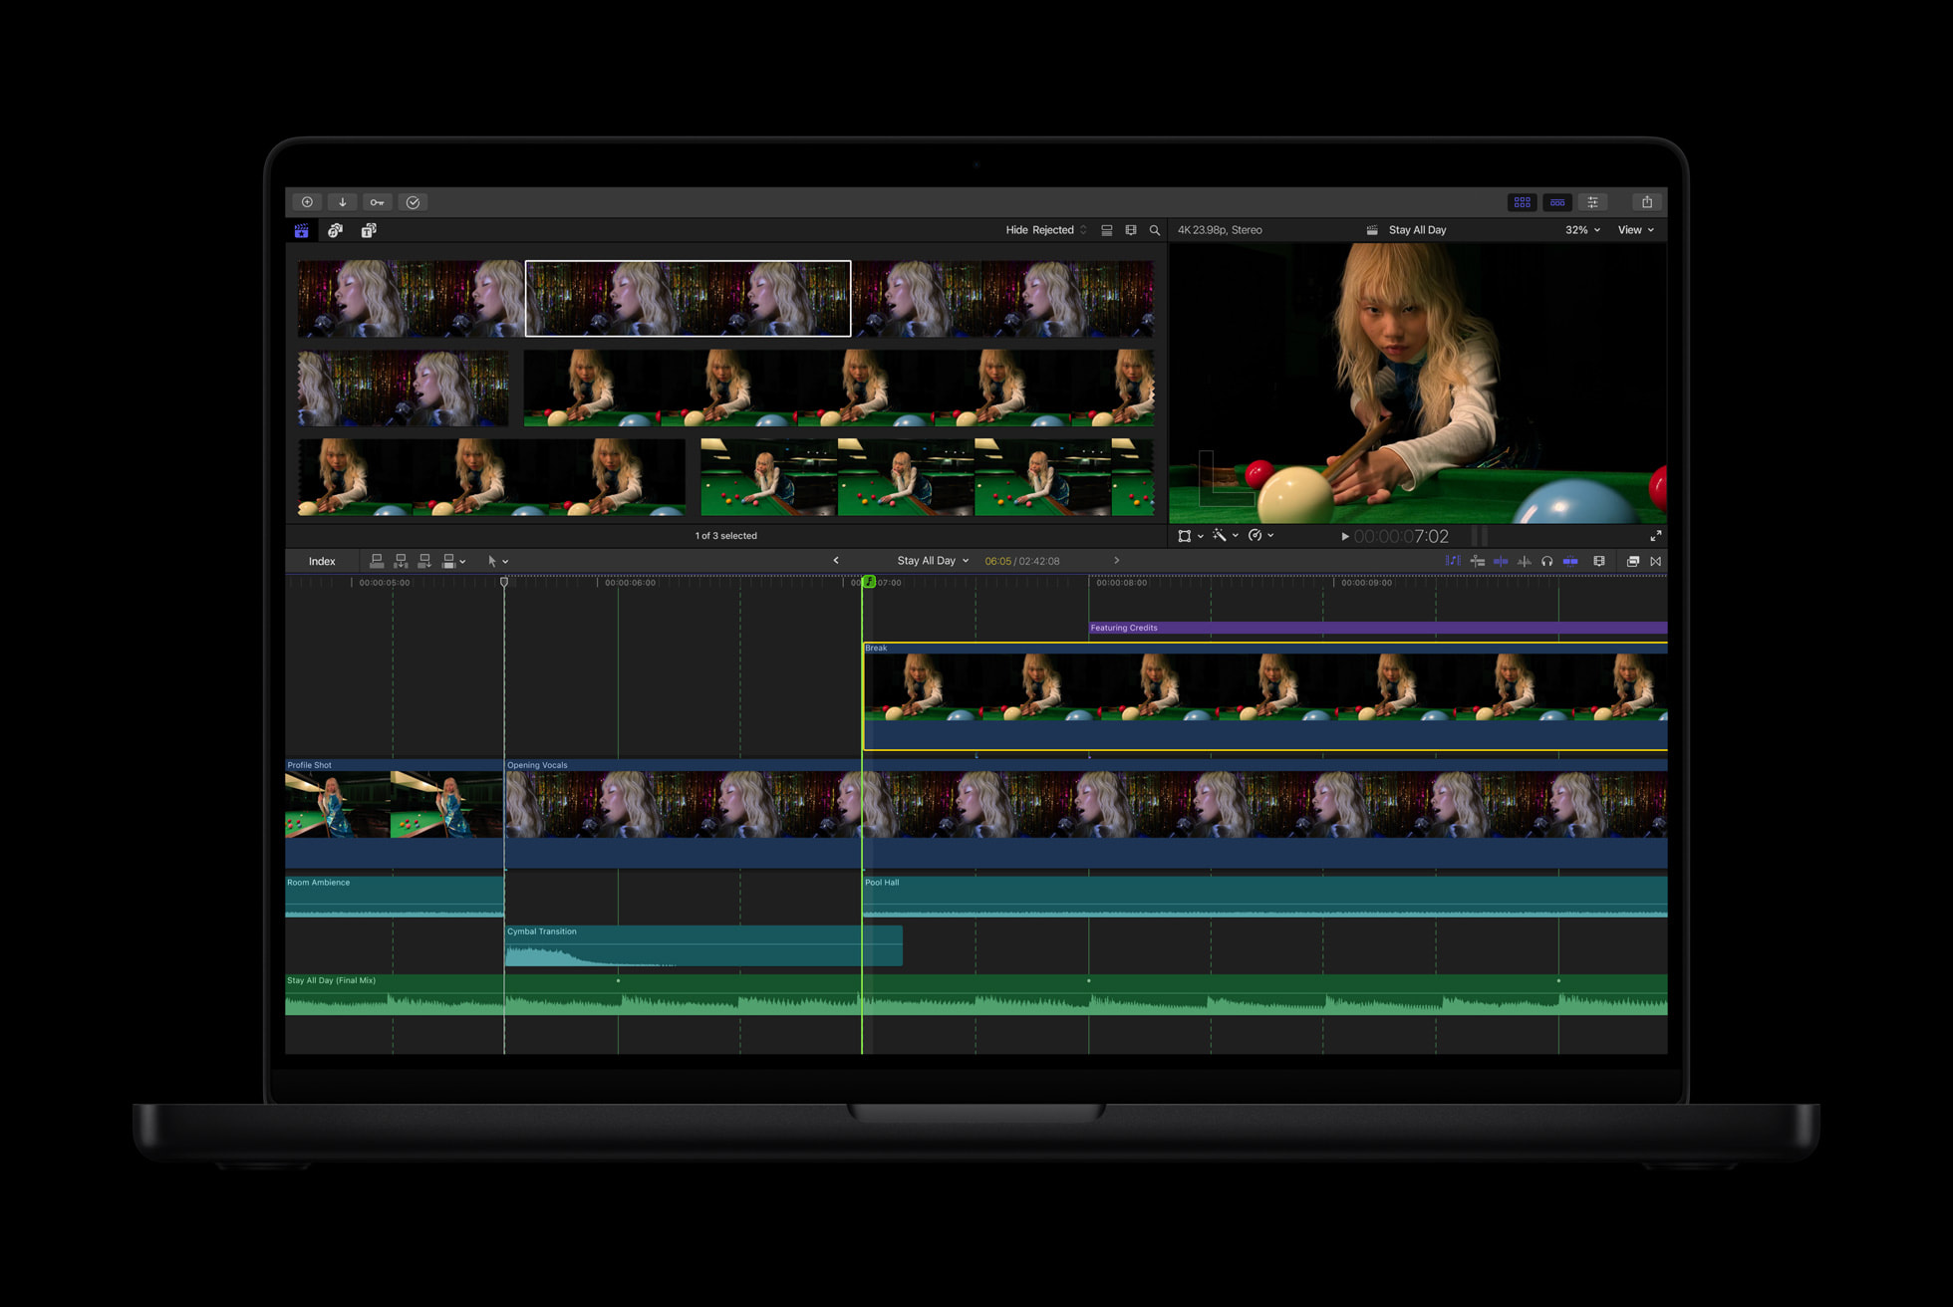The height and width of the screenshot is (1307, 1953).
Task: Enable solo for selected clips
Action: [1546, 560]
